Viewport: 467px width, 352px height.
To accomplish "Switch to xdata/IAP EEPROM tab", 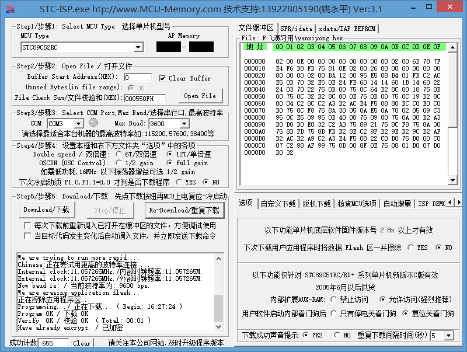I will 347,29.
